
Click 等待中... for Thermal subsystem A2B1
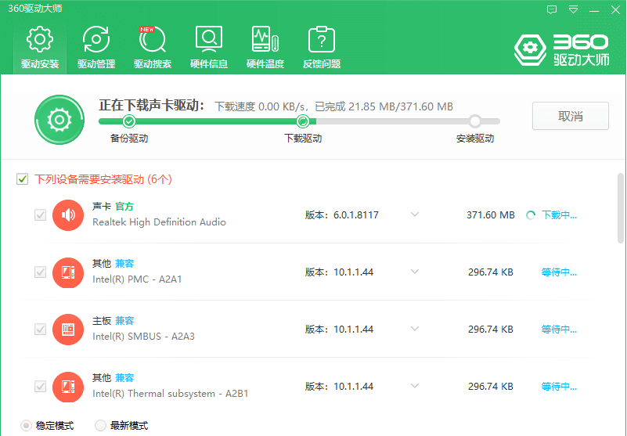[x=559, y=387]
